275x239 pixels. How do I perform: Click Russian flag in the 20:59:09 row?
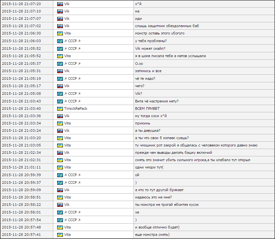(x=60, y=190)
